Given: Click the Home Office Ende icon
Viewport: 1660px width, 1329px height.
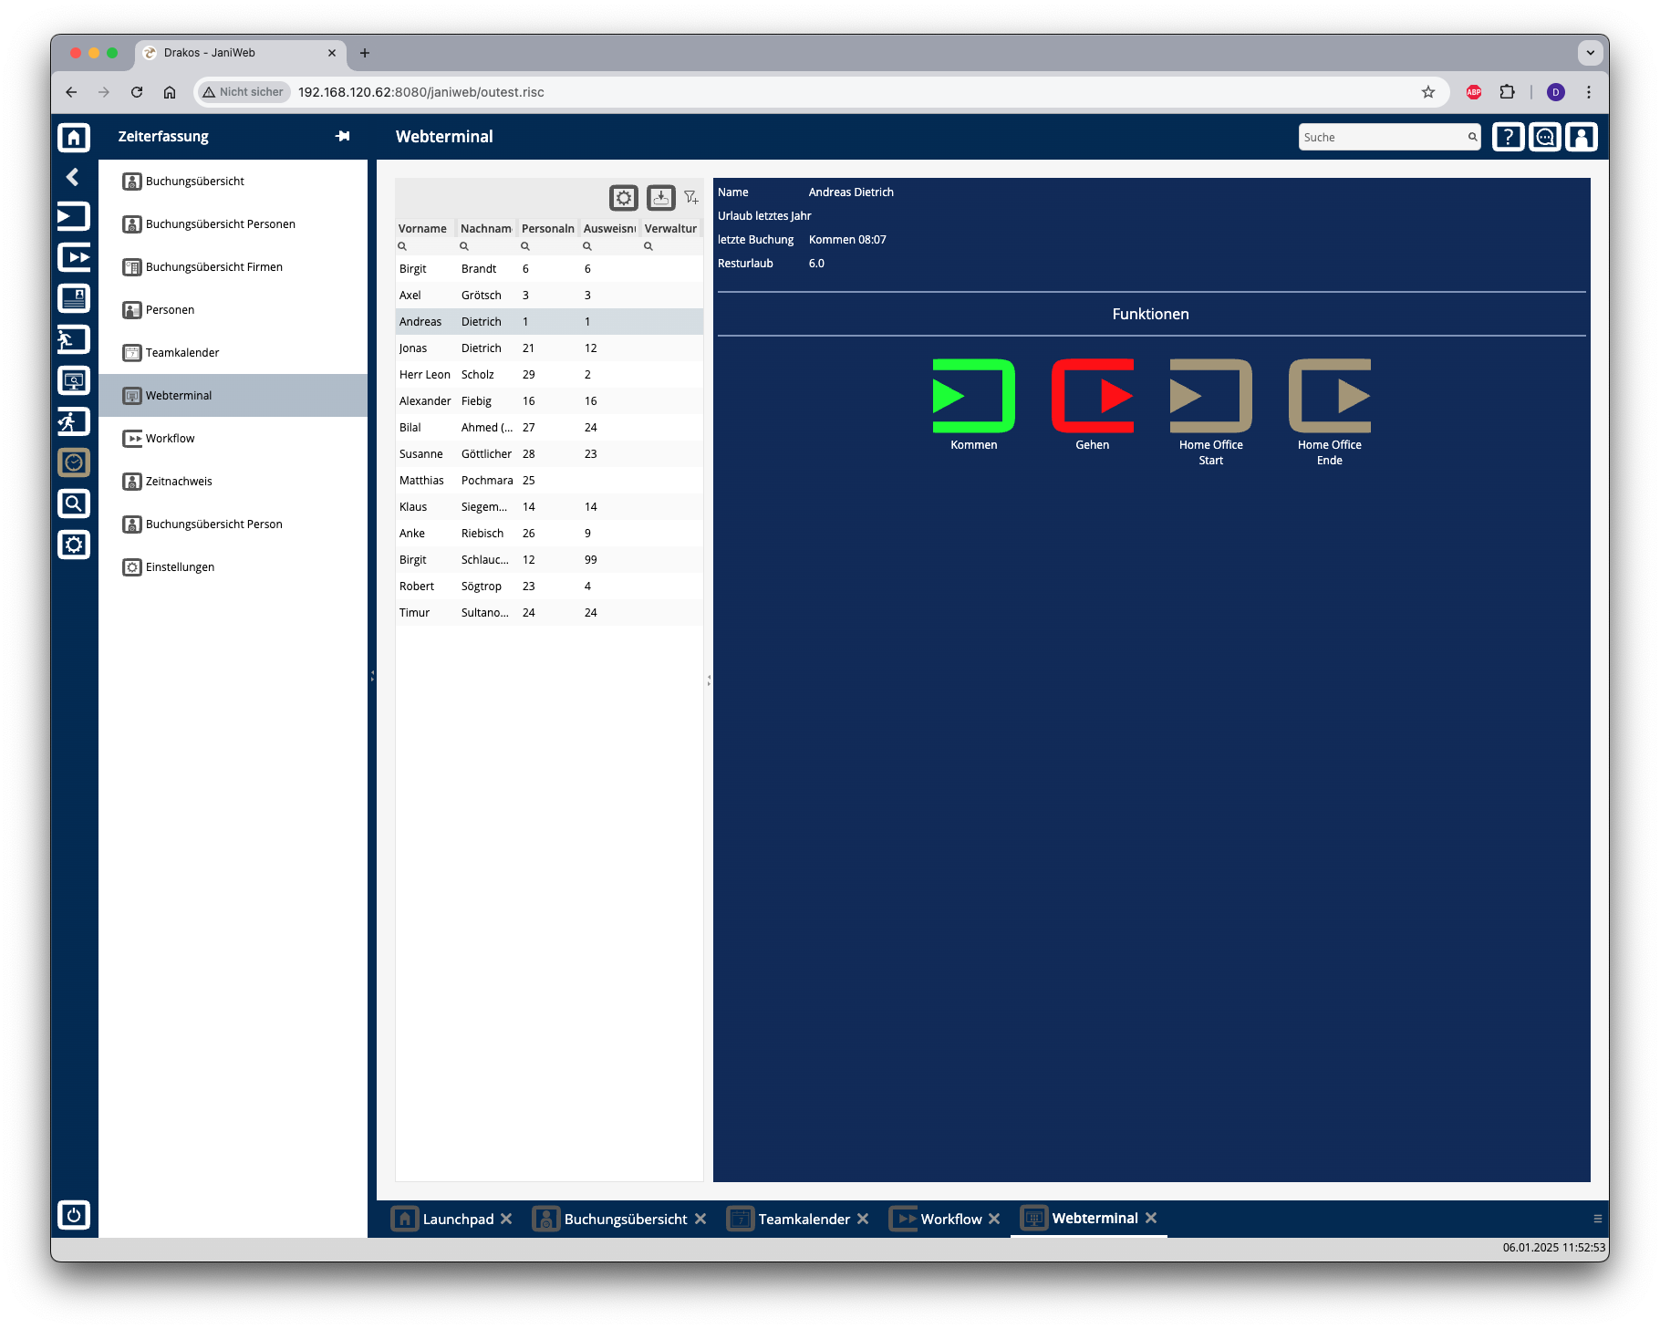Looking at the screenshot, I should tap(1330, 396).
